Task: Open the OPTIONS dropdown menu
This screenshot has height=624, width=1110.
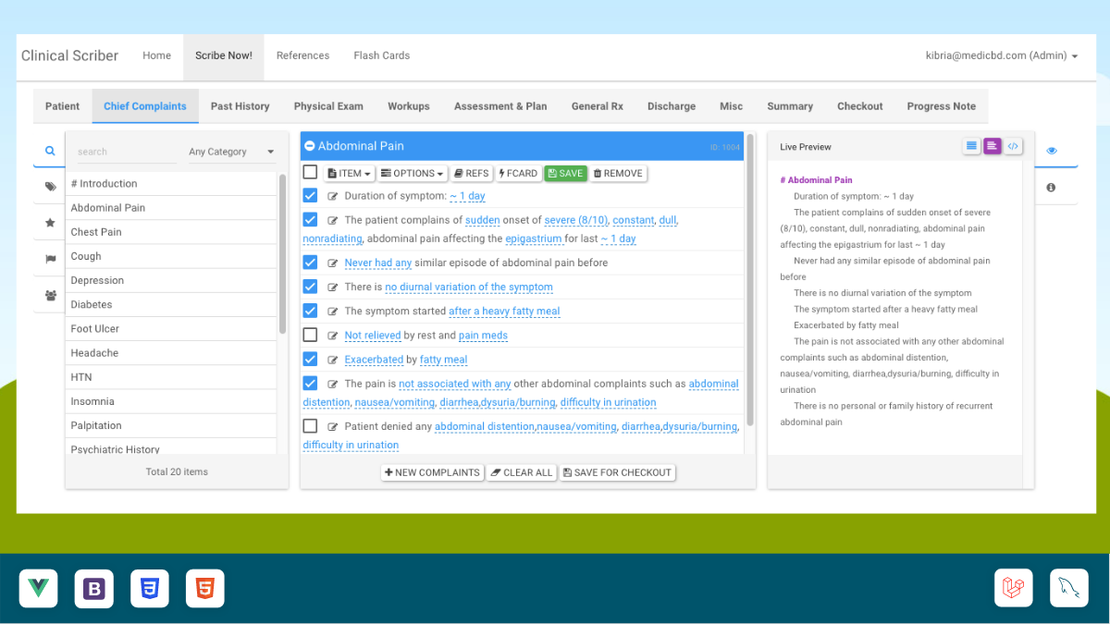Action: pos(413,174)
